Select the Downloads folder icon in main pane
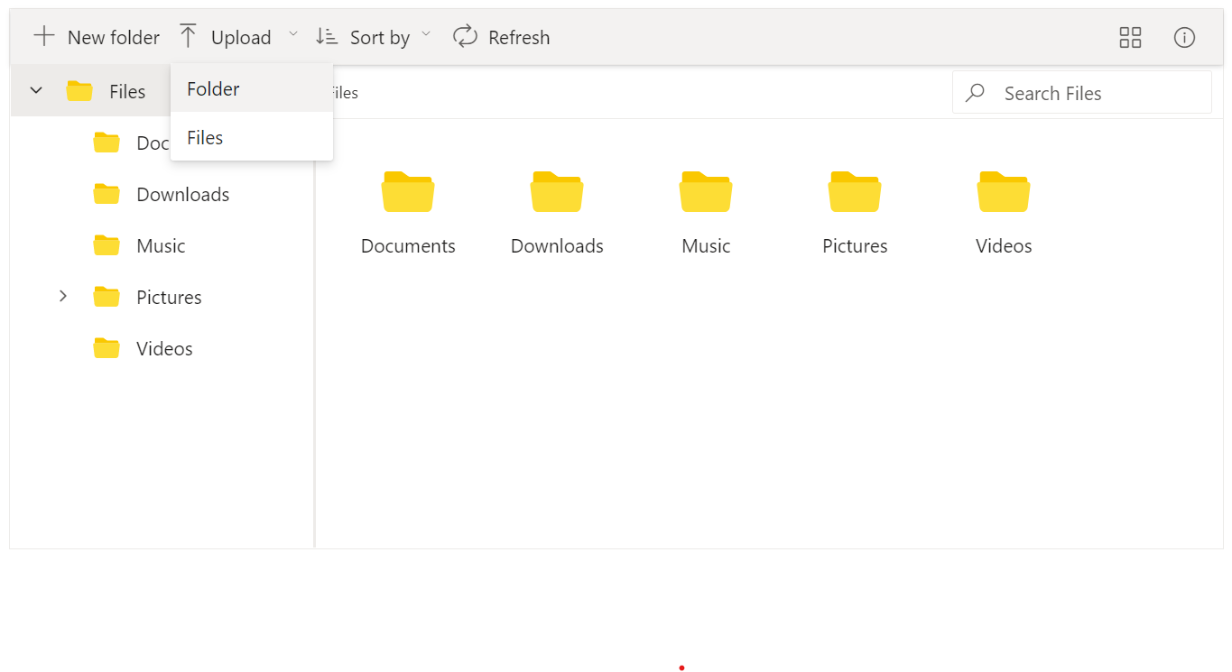 click(557, 191)
